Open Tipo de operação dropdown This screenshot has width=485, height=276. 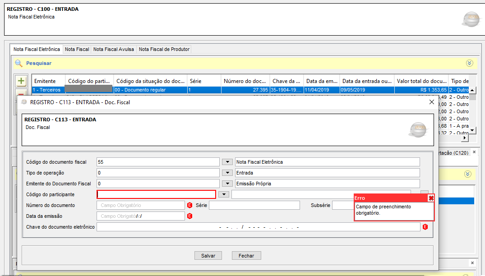point(227,173)
